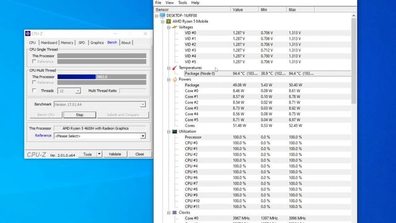The width and height of the screenshot is (396, 223).
Task: Select the Processor utilization row
Action: [268, 138]
